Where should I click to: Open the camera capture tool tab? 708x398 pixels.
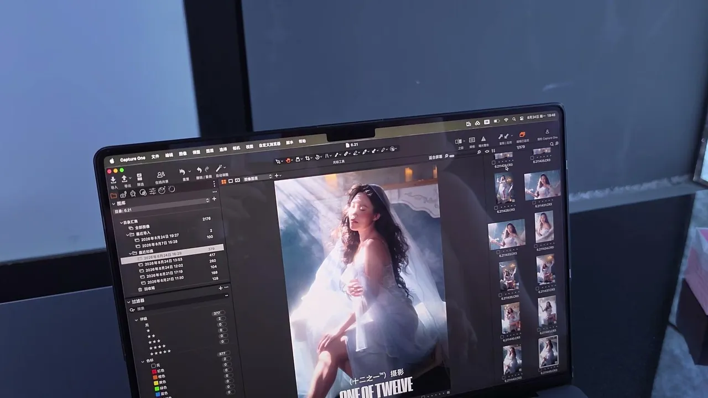click(x=123, y=194)
